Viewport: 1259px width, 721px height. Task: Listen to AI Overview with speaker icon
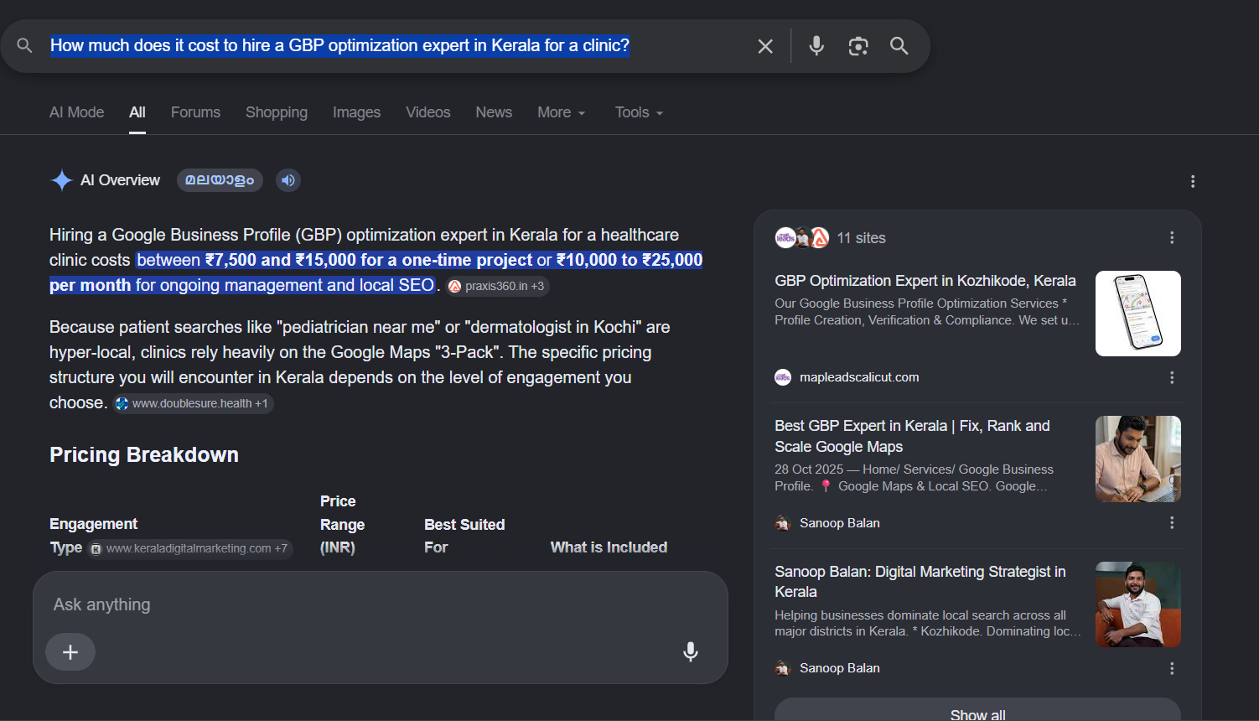[x=288, y=180]
